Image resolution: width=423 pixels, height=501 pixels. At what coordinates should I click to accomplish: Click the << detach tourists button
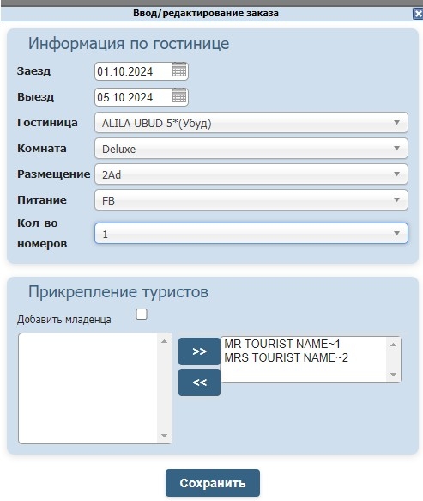[x=199, y=382]
